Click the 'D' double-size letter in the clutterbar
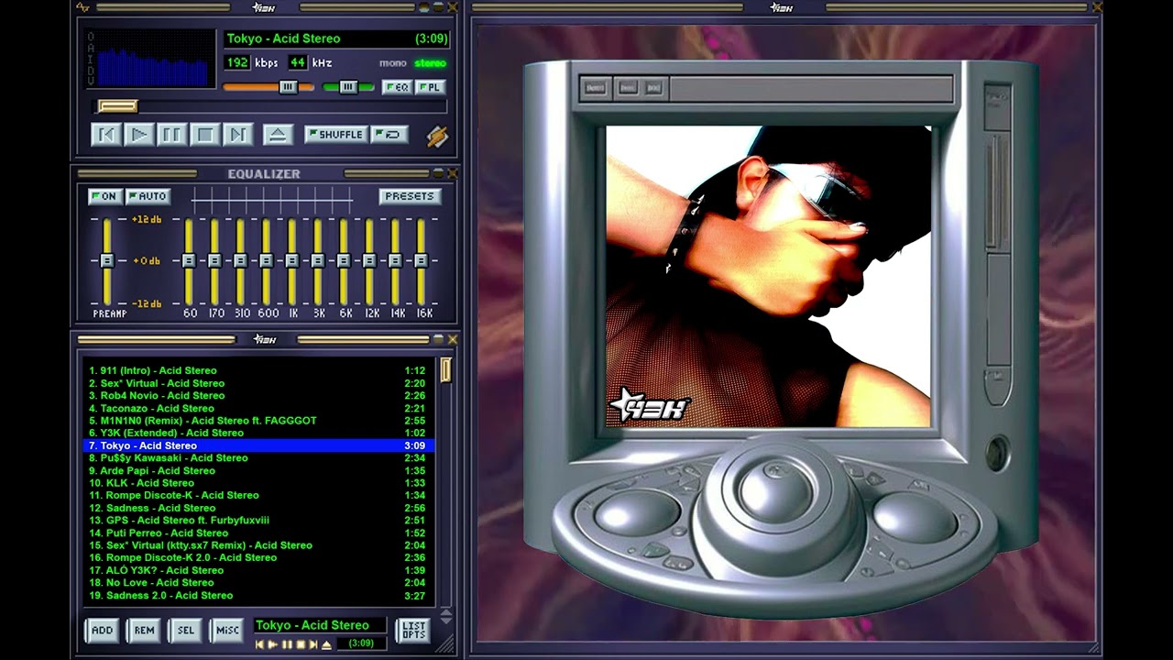The image size is (1173, 660). point(90,70)
